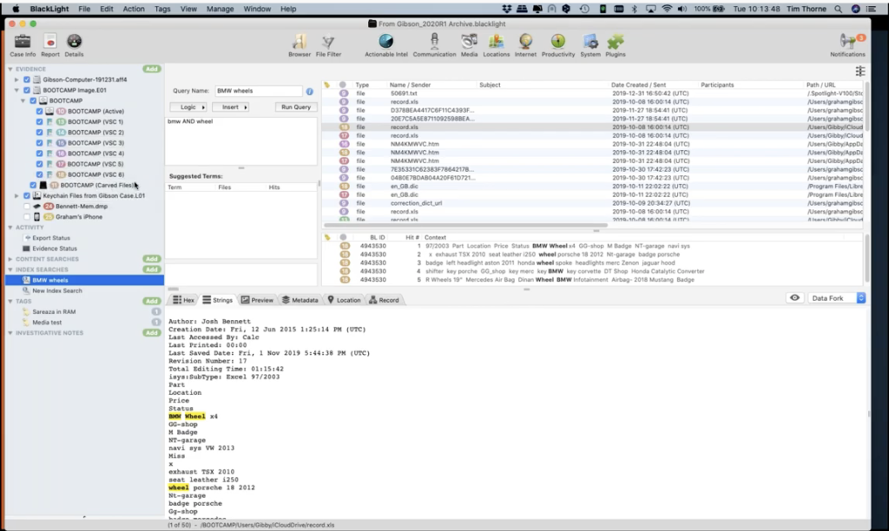
Task: Switch to the Record tab
Action: 384,300
